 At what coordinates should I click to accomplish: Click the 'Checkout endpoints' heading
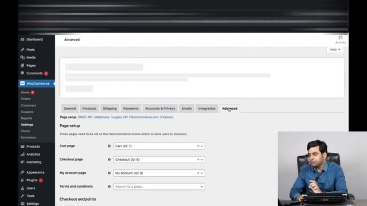78,199
